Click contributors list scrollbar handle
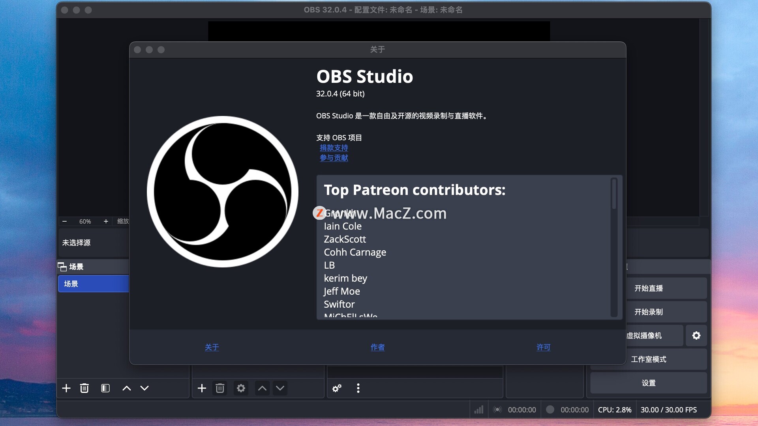 point(614,194)
